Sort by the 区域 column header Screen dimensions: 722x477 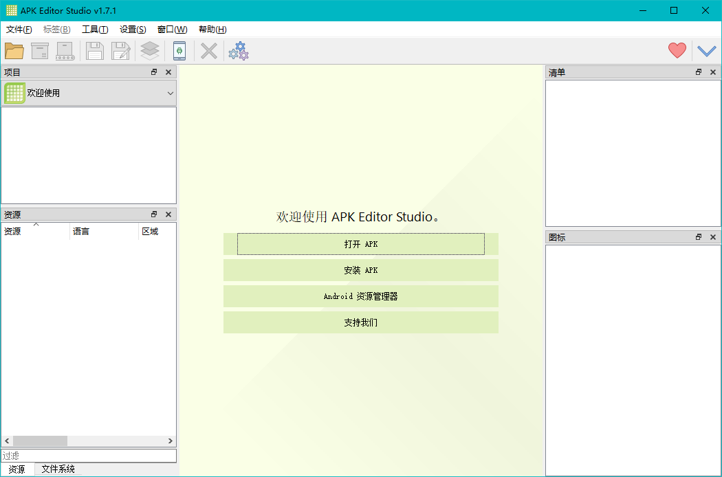[157, 231]
